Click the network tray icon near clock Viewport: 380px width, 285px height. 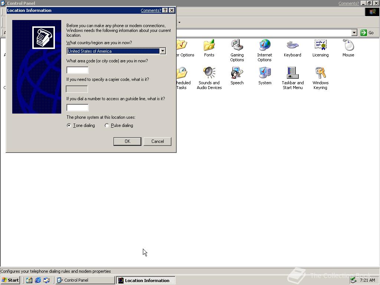[354, 280]
